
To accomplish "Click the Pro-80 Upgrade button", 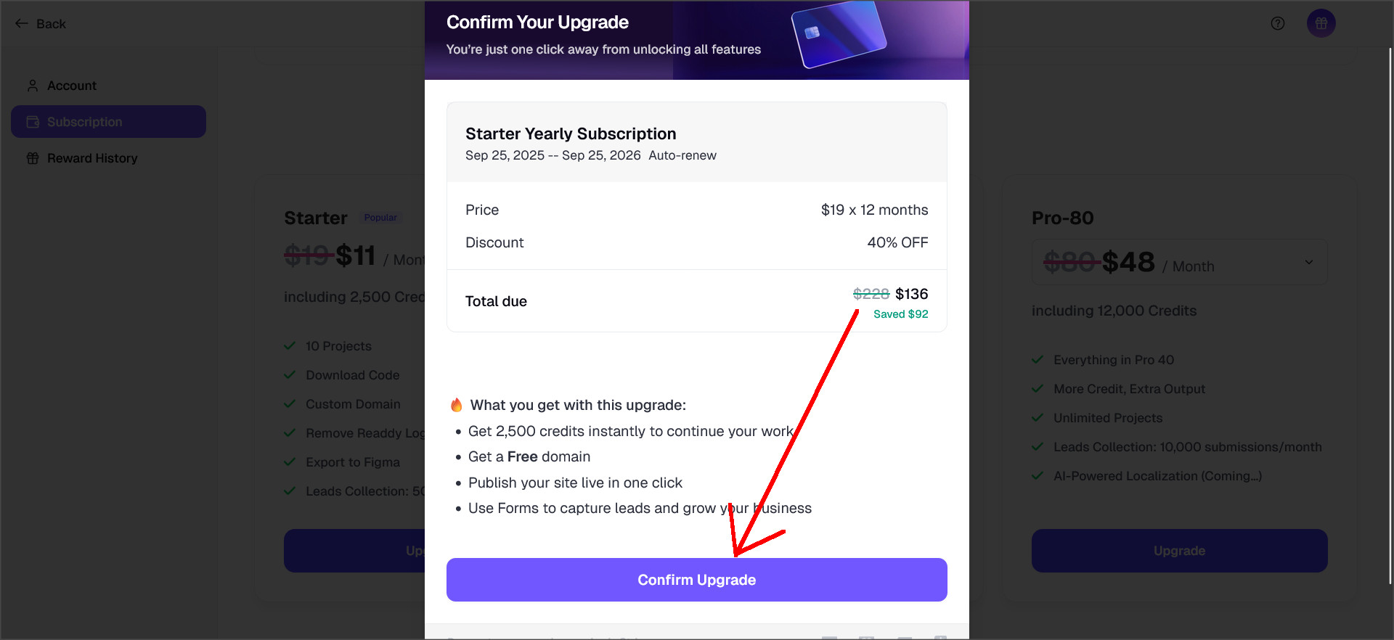I will point(1179,551).
